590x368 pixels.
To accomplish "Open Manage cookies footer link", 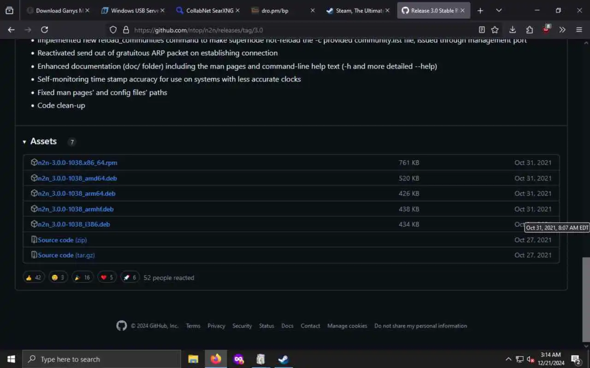I will tap(347, 326).
